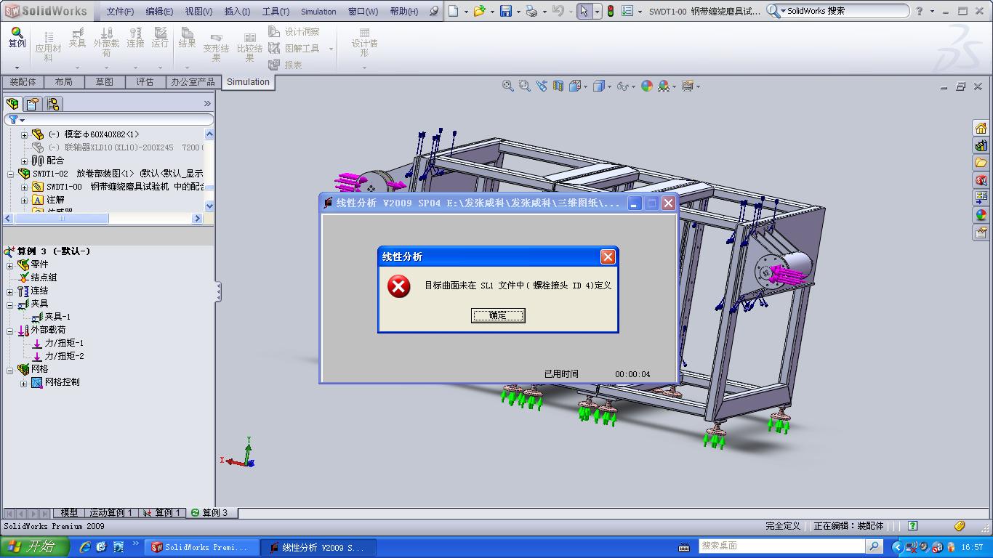993x558 pixels.
Task: Open the 工具(T) menu
Action: [x=276, y=12]
